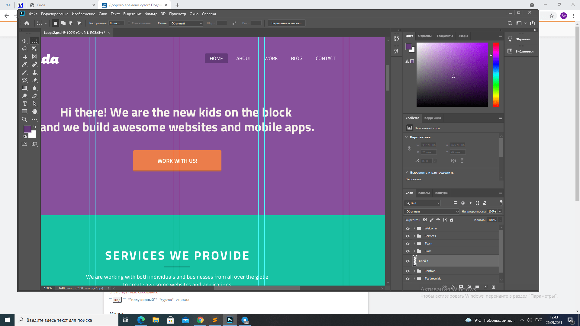Select the Crop tool
The image size is (580, 326).
click(x=24, y=56)
